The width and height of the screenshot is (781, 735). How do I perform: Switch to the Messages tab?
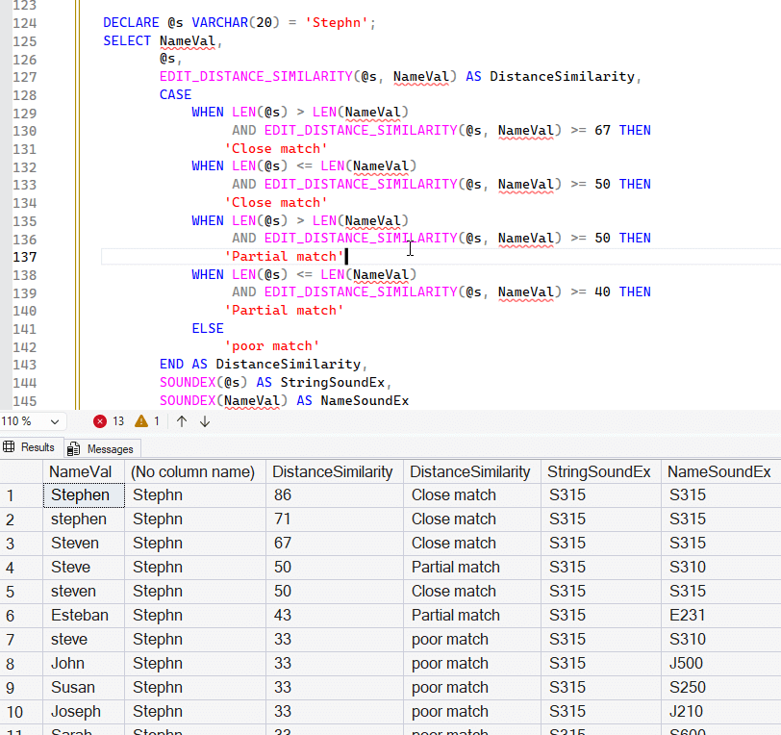(103, 448)
